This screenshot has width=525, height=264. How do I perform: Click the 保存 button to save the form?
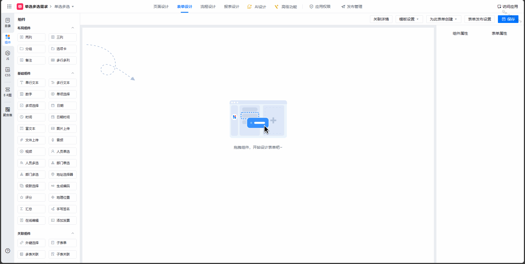[x=509, y=19]
